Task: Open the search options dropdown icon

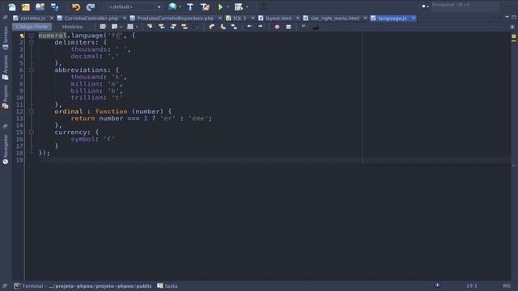Action: pos(425,6)
